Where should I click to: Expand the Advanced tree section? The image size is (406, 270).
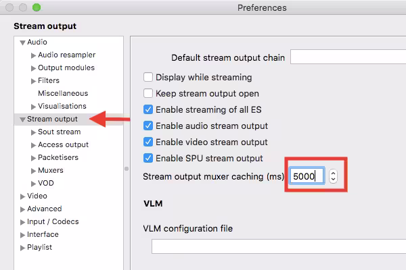22,209
